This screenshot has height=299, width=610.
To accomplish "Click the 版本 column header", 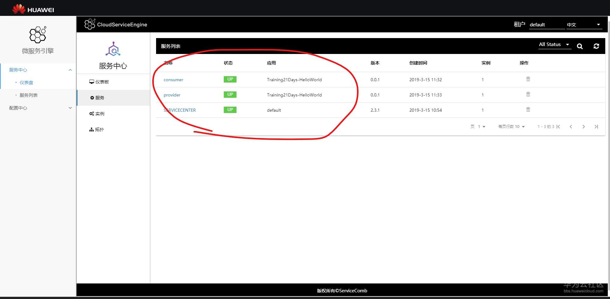I will [x=375, y=63].
